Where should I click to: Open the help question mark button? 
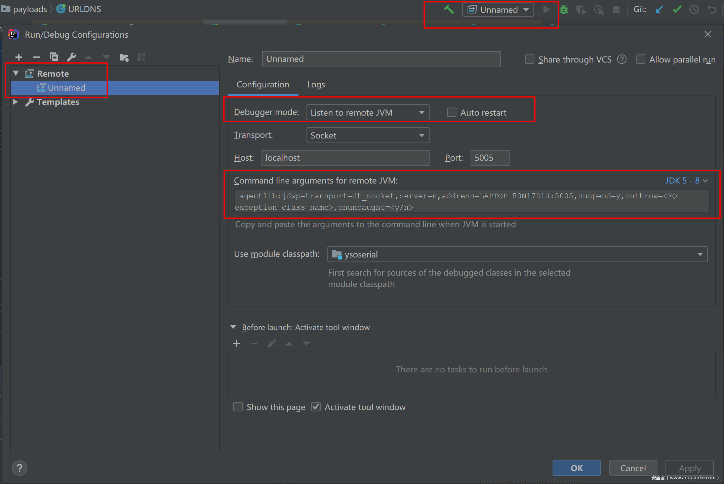(19, 468)
